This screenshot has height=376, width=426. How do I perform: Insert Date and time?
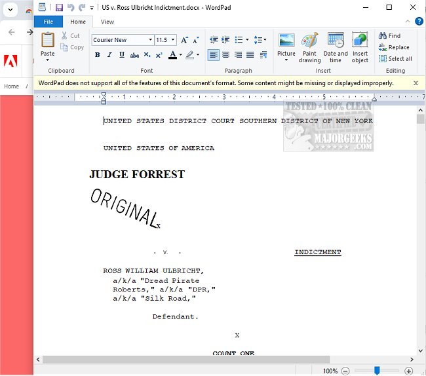(336, 48)
